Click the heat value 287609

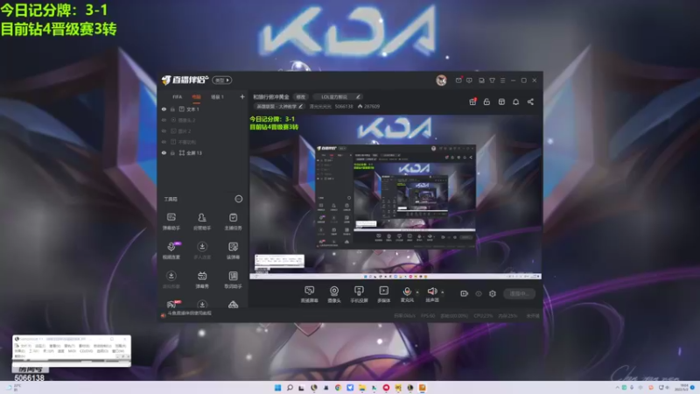click(368, 106)
